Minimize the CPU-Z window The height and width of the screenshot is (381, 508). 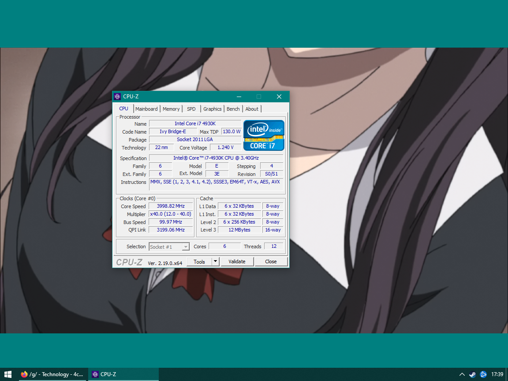click(x=239, y=97)
